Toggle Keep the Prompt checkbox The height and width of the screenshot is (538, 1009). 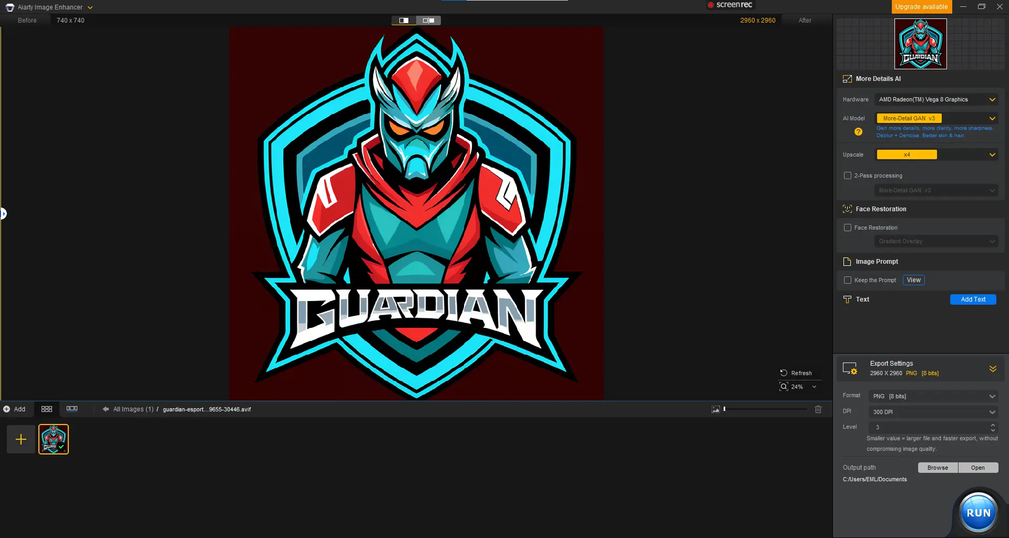847,280
